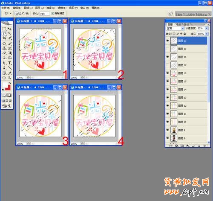Select the Move tool in toolbox
Image resolution: width=213 pixels, height=201 pixels.
click(9, 29)
